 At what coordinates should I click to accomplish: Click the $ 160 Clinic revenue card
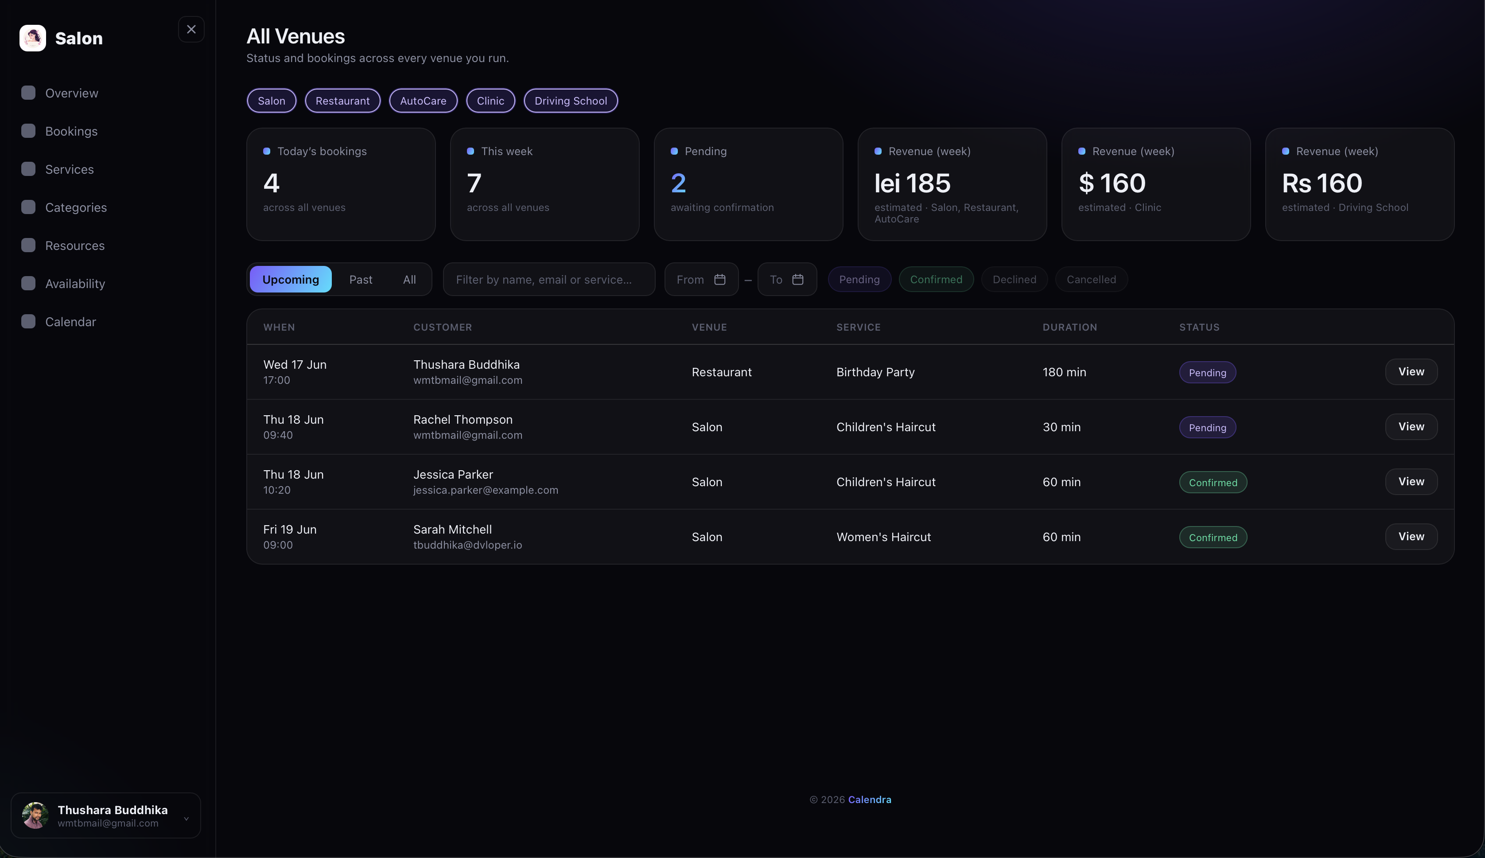tap(1156, 184)
